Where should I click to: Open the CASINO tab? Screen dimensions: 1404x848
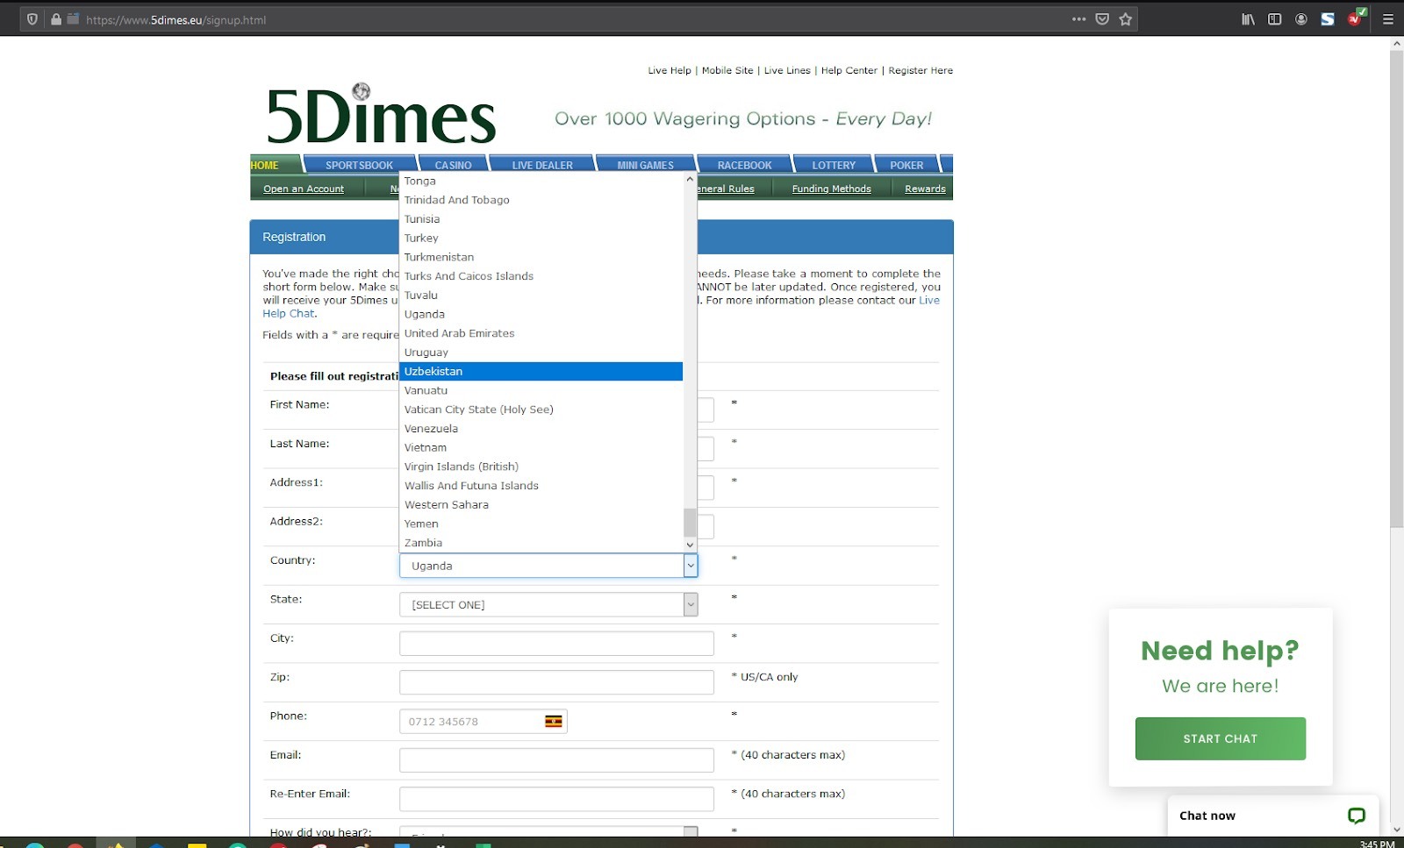click(x=453, y=165)
